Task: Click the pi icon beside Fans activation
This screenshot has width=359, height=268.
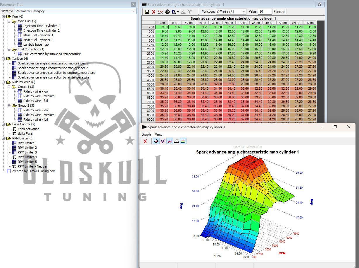Action: click(x=14, y=129)
